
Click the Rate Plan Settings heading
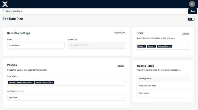click(x=18, y=33)
